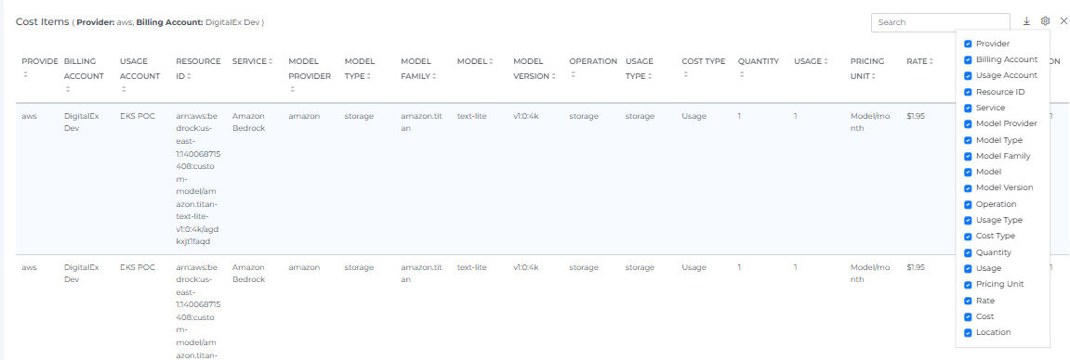1070x360 pixels.
Task: Toggle the Model Family column checkbox
Action: pyautogui.click(x=968, y=156)
